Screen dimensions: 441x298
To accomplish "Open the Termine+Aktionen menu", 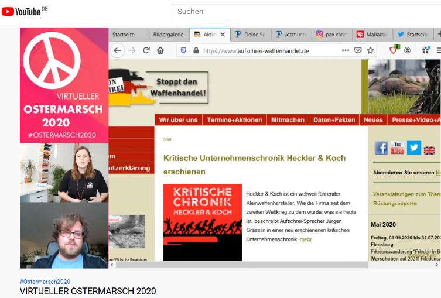I will (235, 120).
